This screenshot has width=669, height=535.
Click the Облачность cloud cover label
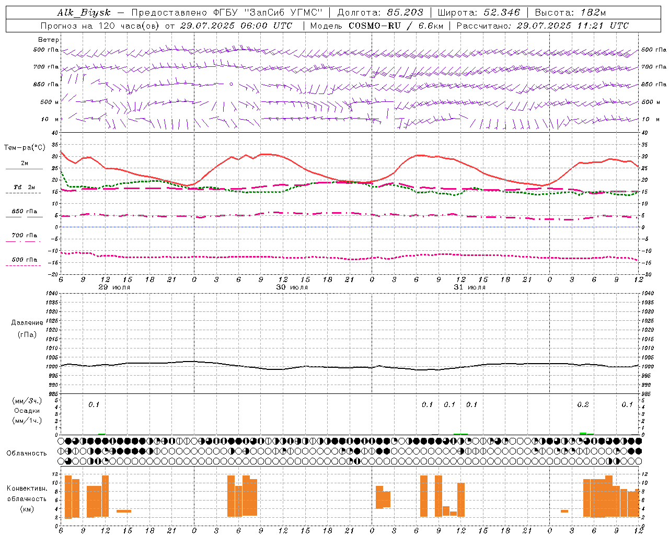27,453
